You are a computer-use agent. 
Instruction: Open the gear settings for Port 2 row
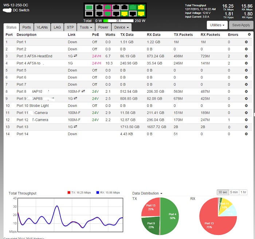click(246, 49)
